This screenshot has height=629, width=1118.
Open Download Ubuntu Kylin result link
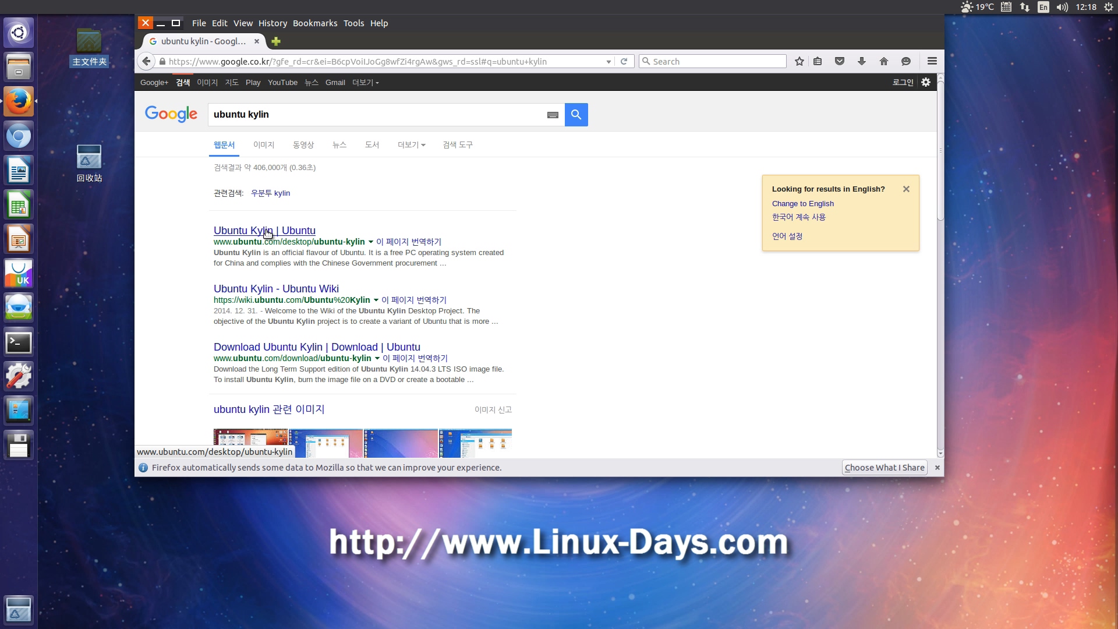click(x=317, y=347)
